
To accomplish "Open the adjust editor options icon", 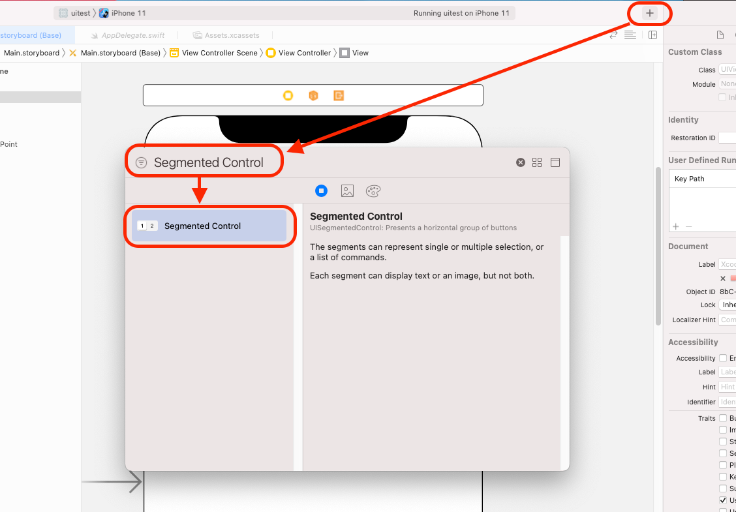I will click(x=630, y=35).
